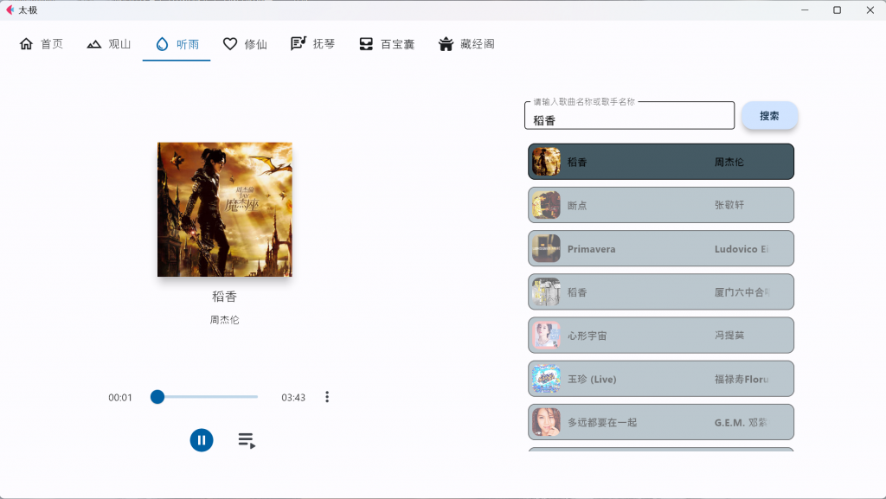Screen dimensions: 886x499
Task: Open the 抚琴 tab
Action: [313, 44]
